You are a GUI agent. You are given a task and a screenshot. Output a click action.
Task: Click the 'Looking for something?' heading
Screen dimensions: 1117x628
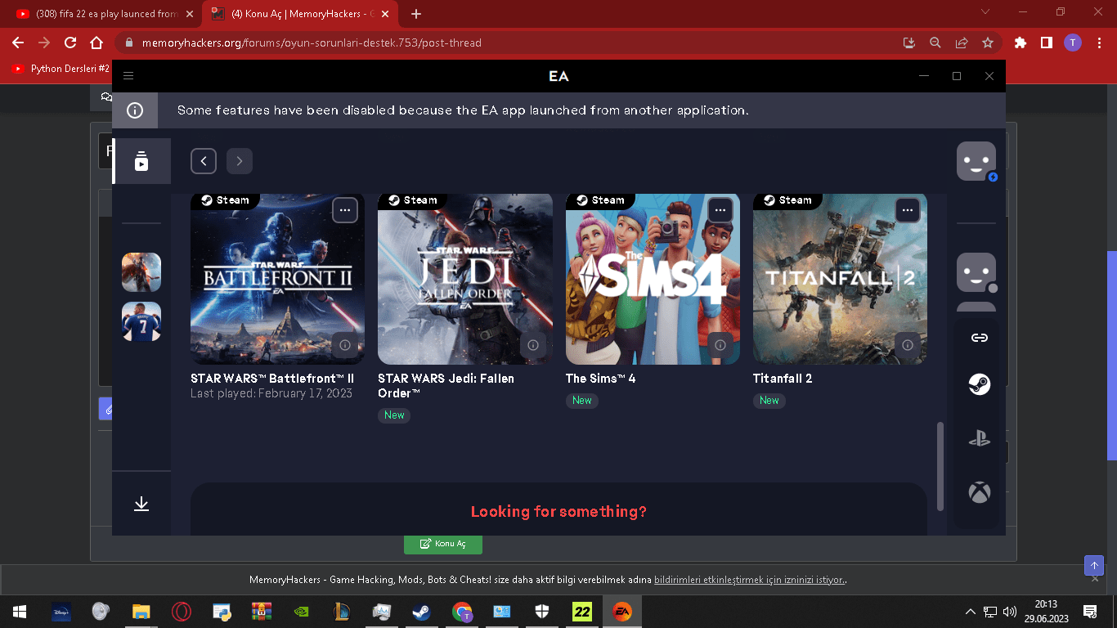[x=558, y=512]
